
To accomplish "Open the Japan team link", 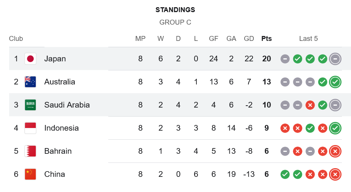I will (55, 59).
